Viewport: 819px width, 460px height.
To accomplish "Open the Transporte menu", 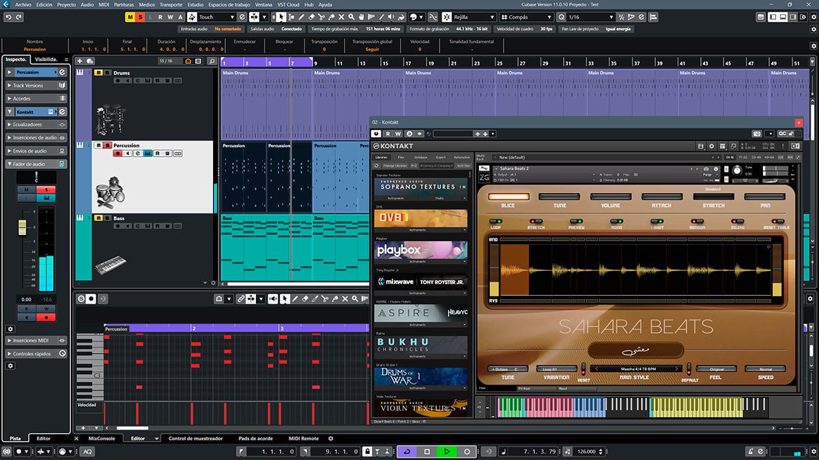I will 171,4.
